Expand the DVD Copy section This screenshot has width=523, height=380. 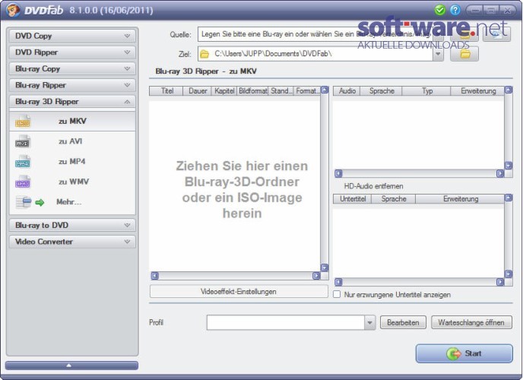point(72,36)
